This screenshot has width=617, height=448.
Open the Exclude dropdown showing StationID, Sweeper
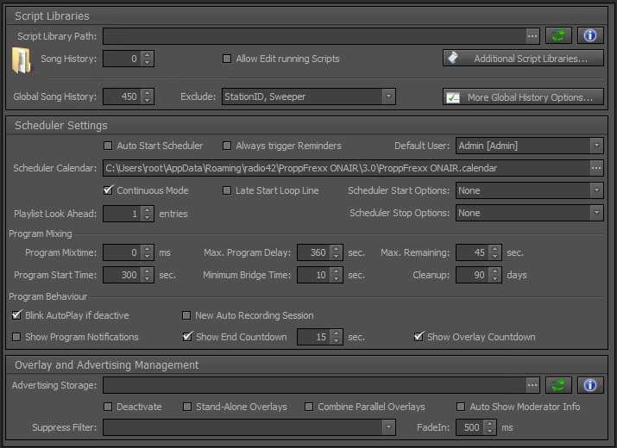(x=388, y=96)
